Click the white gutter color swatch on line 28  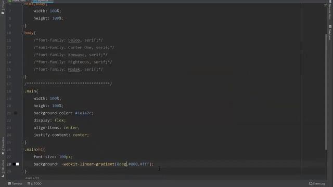coord(17,164)
